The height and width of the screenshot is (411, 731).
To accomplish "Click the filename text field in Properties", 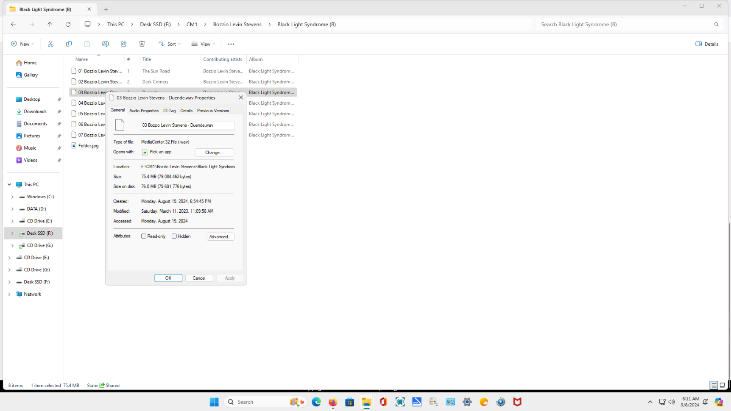I will [187, 125].
